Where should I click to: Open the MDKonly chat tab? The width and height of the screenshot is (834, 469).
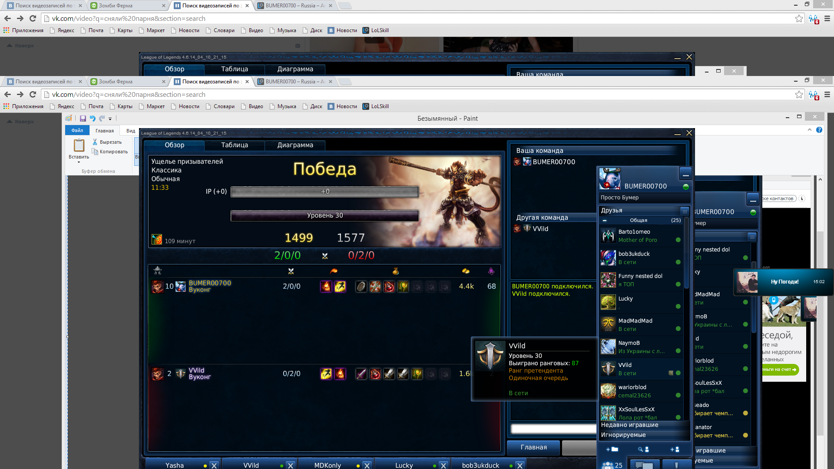point(328,465)
